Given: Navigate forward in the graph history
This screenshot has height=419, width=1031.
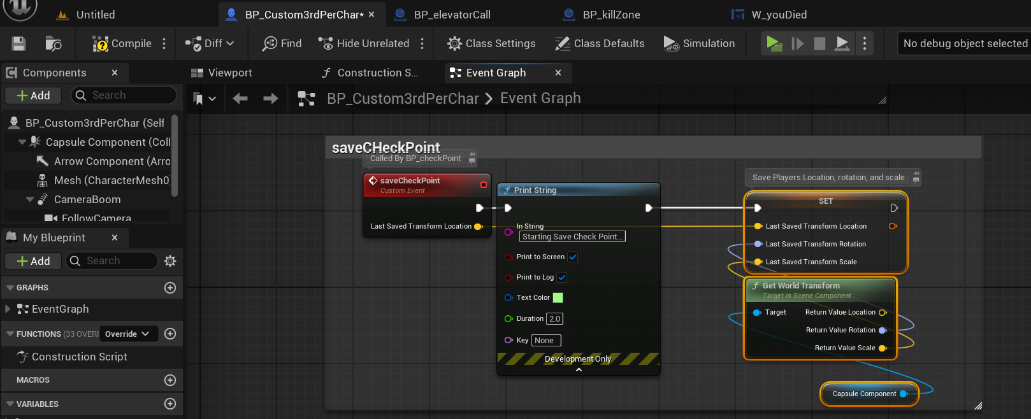Looking at the screenshot, I should point(271,99).
